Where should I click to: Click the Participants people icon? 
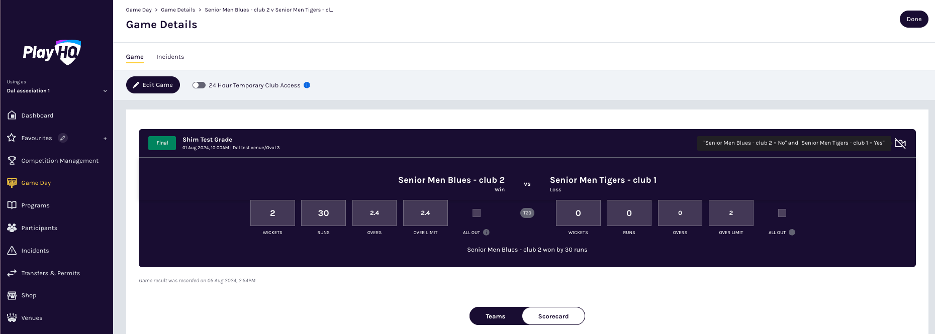[12, 228]
